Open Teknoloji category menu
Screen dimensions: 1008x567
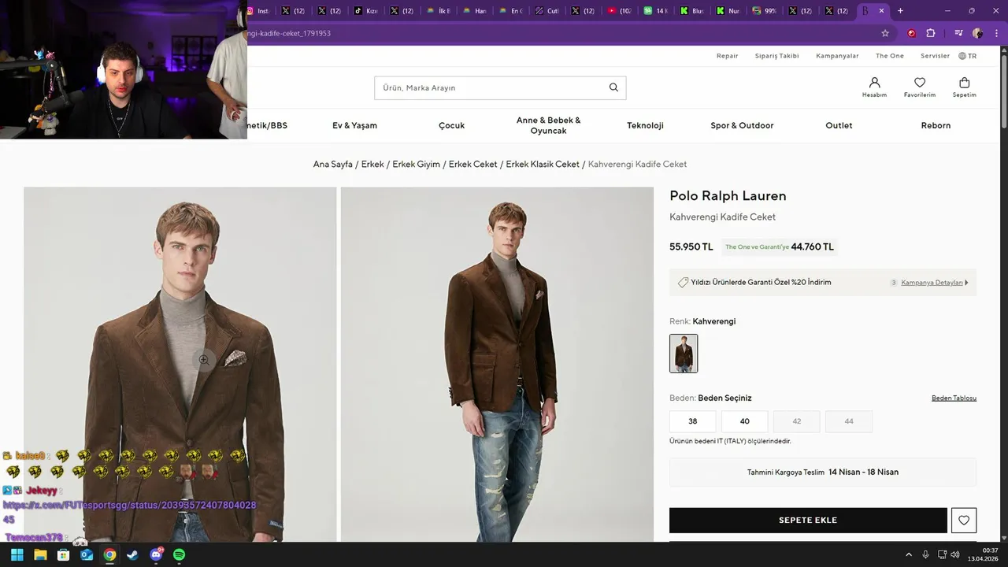[645, 125]
